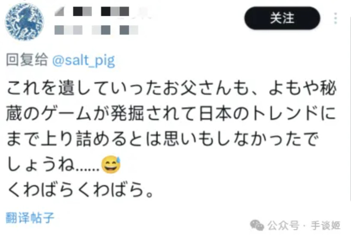Click the blurred user handle below name
Screen dimensions: 351x238
(x=96, y=30)
